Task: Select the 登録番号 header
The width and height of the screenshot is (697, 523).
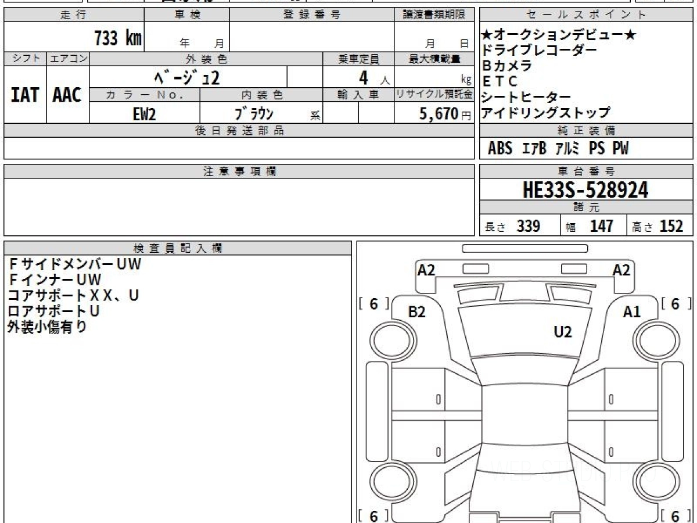Action: (312, 16)
